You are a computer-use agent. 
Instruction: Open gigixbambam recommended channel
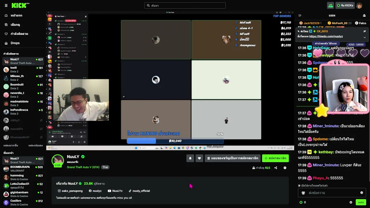[23, 194]
